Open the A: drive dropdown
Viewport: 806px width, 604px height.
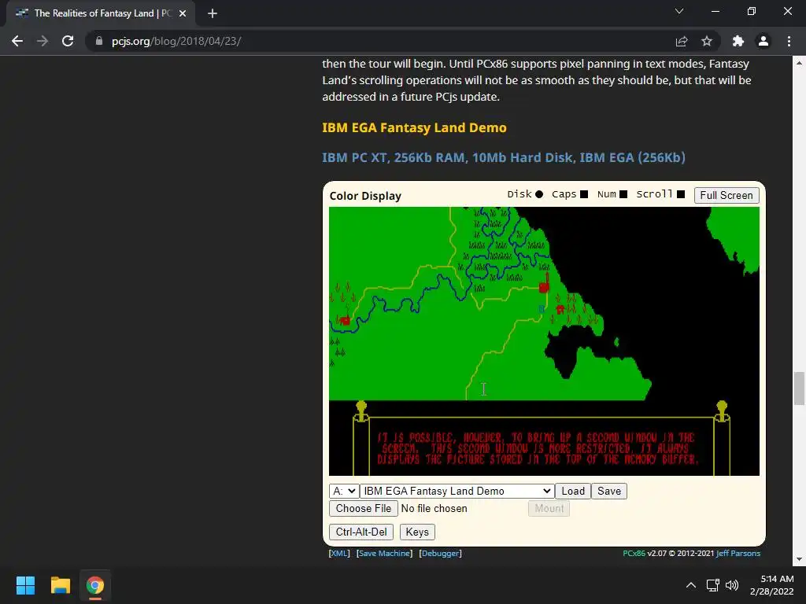click(343, 491)
